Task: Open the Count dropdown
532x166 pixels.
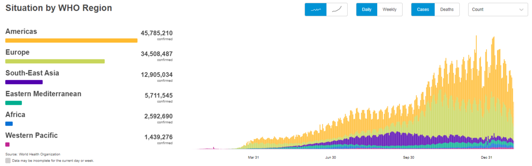Action: (x=497, y=9)
